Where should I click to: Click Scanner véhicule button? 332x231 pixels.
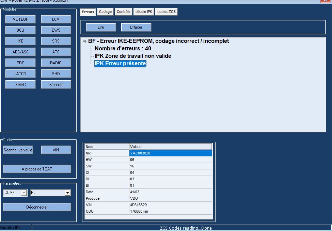tap(18, 150)
